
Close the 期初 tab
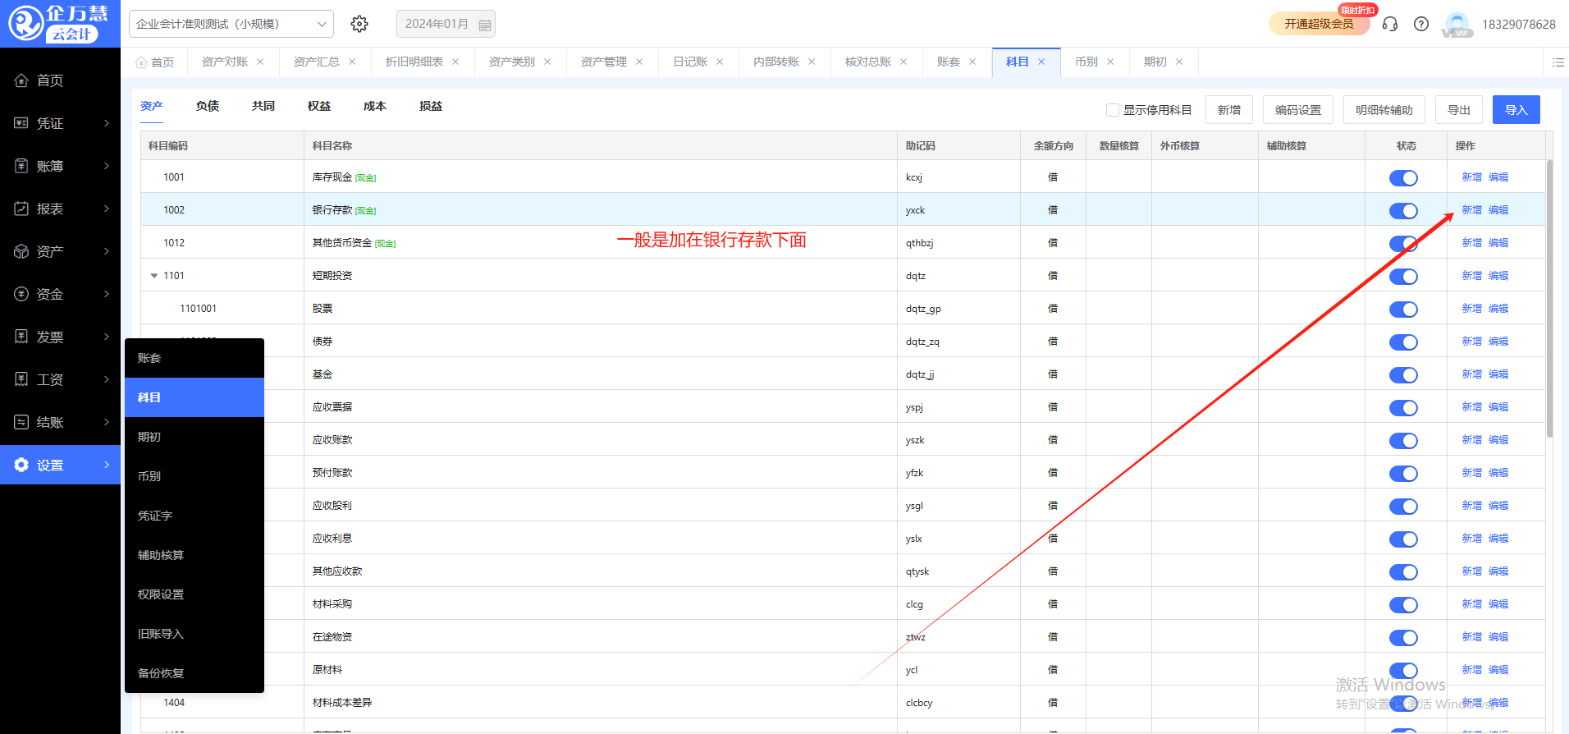coord(1179,62)
